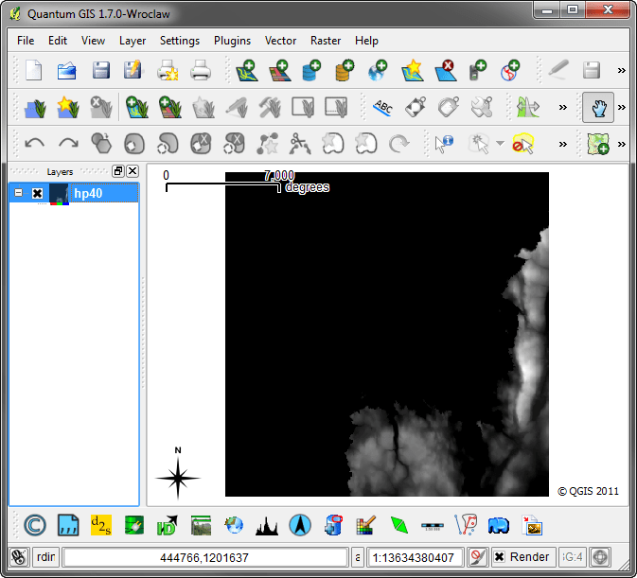The height and width of the screenshot is (578, 637).
Task: Open the Settings menu
Action: [180, 41]
